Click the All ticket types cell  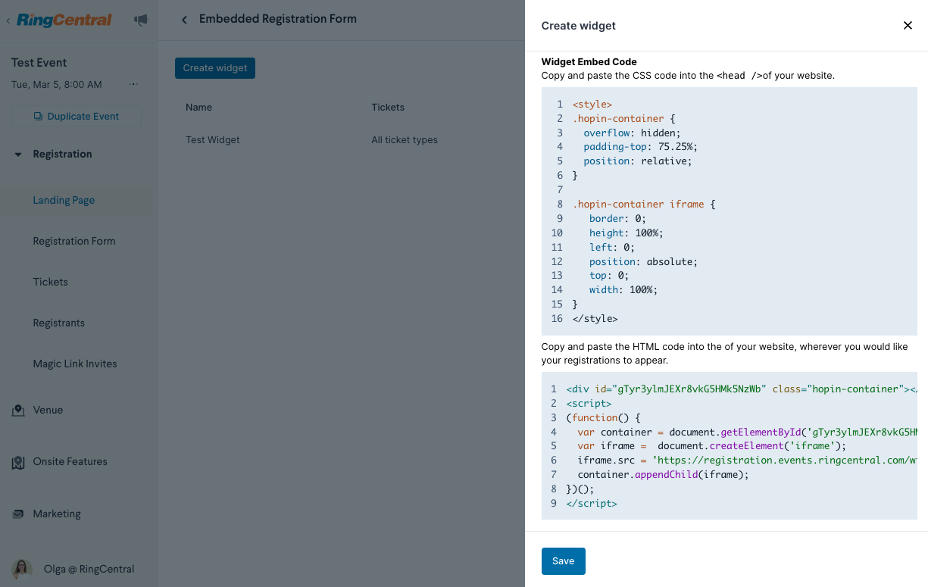coord(405,140)
